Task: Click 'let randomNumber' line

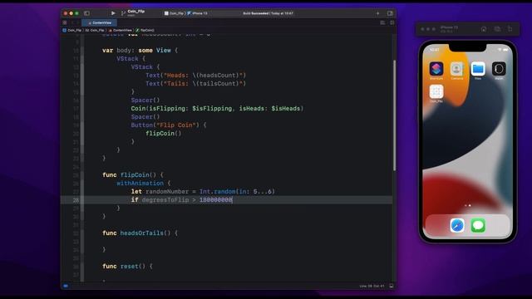Action: click(x=203, y=192)
